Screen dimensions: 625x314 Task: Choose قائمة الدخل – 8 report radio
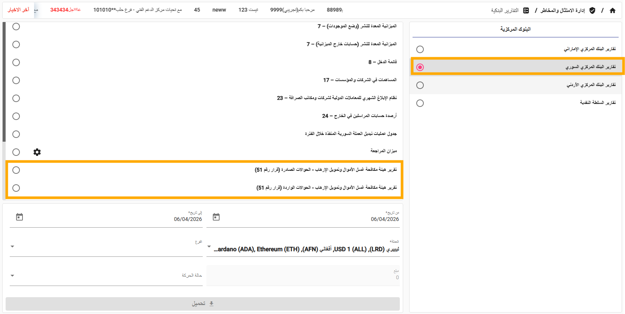pyautogui.click(x=16, y=62)
